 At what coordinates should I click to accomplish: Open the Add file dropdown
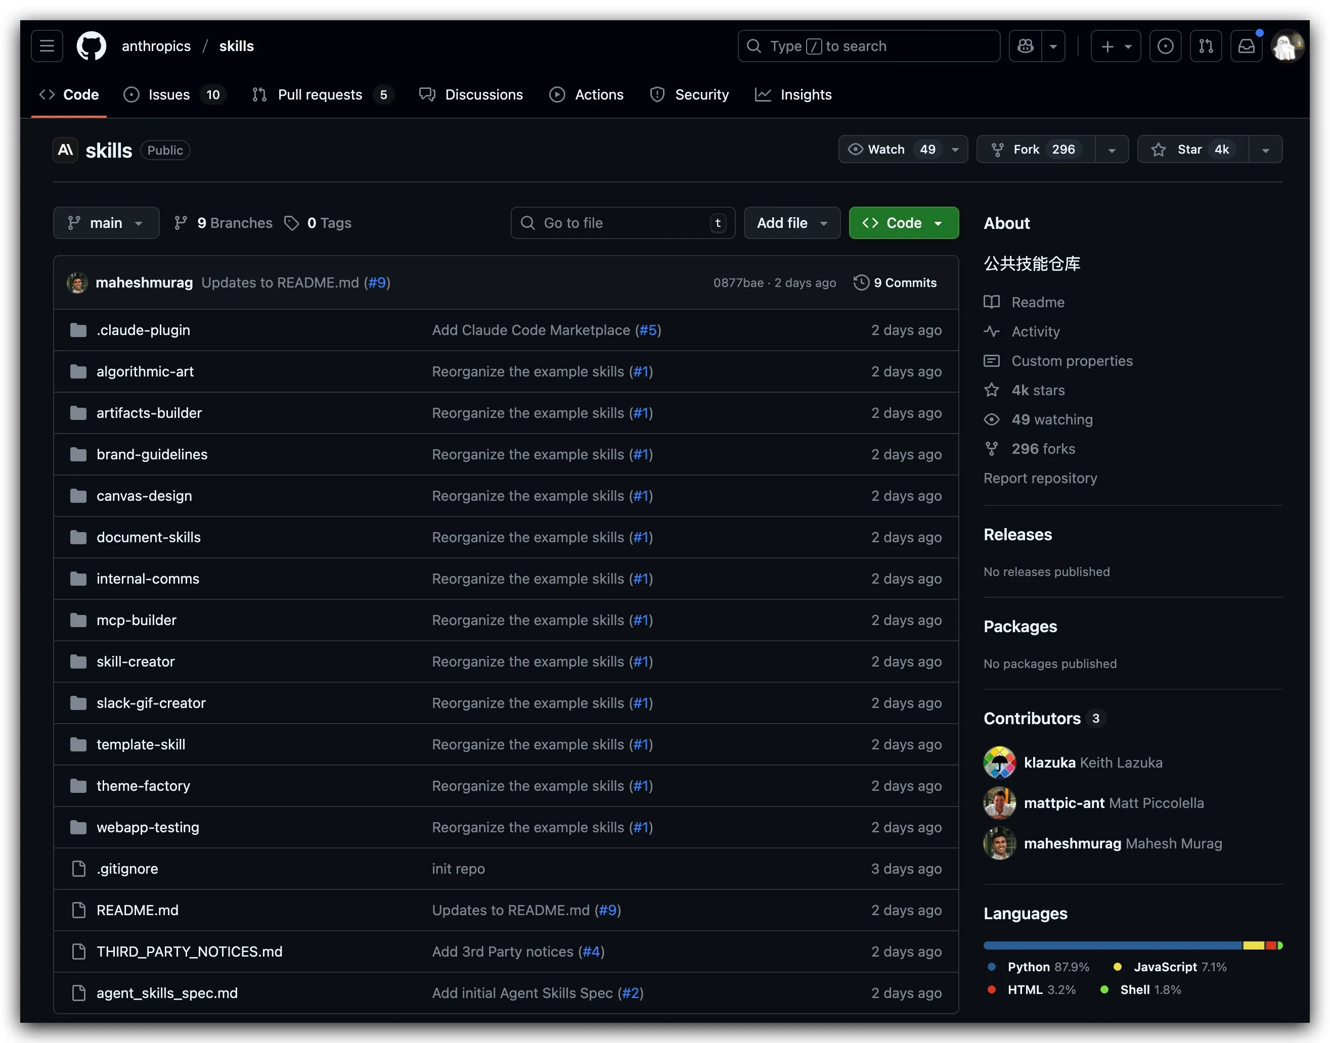(791, 223)
